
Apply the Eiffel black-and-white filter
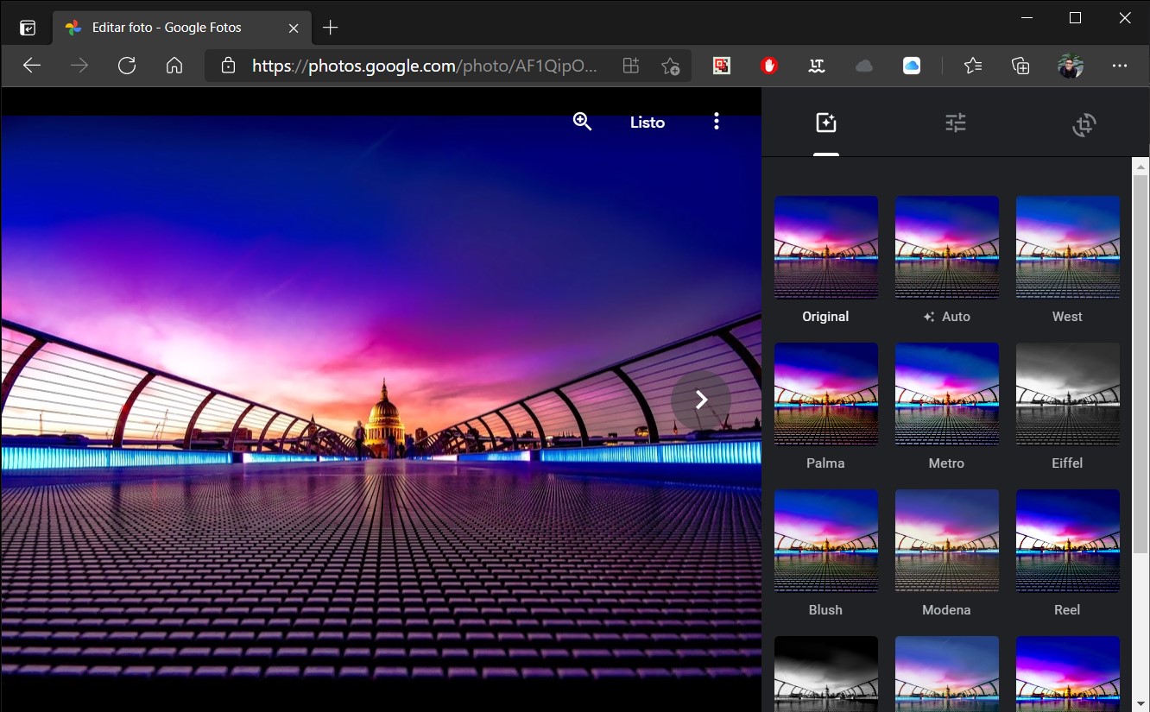click(x=1068, y=394)
